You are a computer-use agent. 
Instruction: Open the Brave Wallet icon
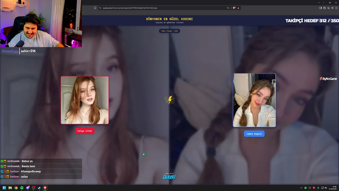point(324,8)
